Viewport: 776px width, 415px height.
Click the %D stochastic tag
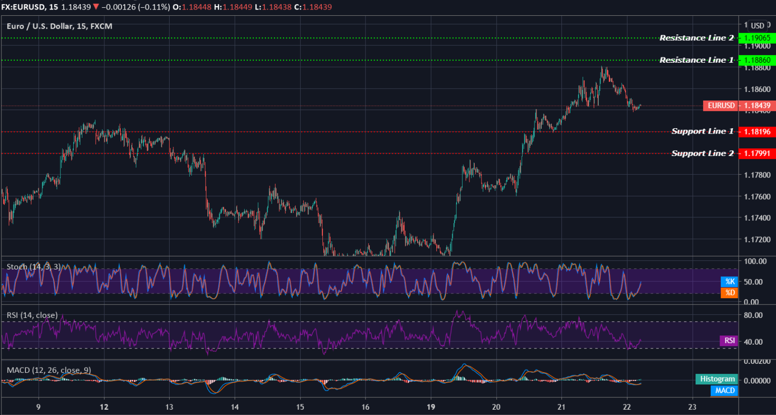pyautogui.click(x=730, y=292)
